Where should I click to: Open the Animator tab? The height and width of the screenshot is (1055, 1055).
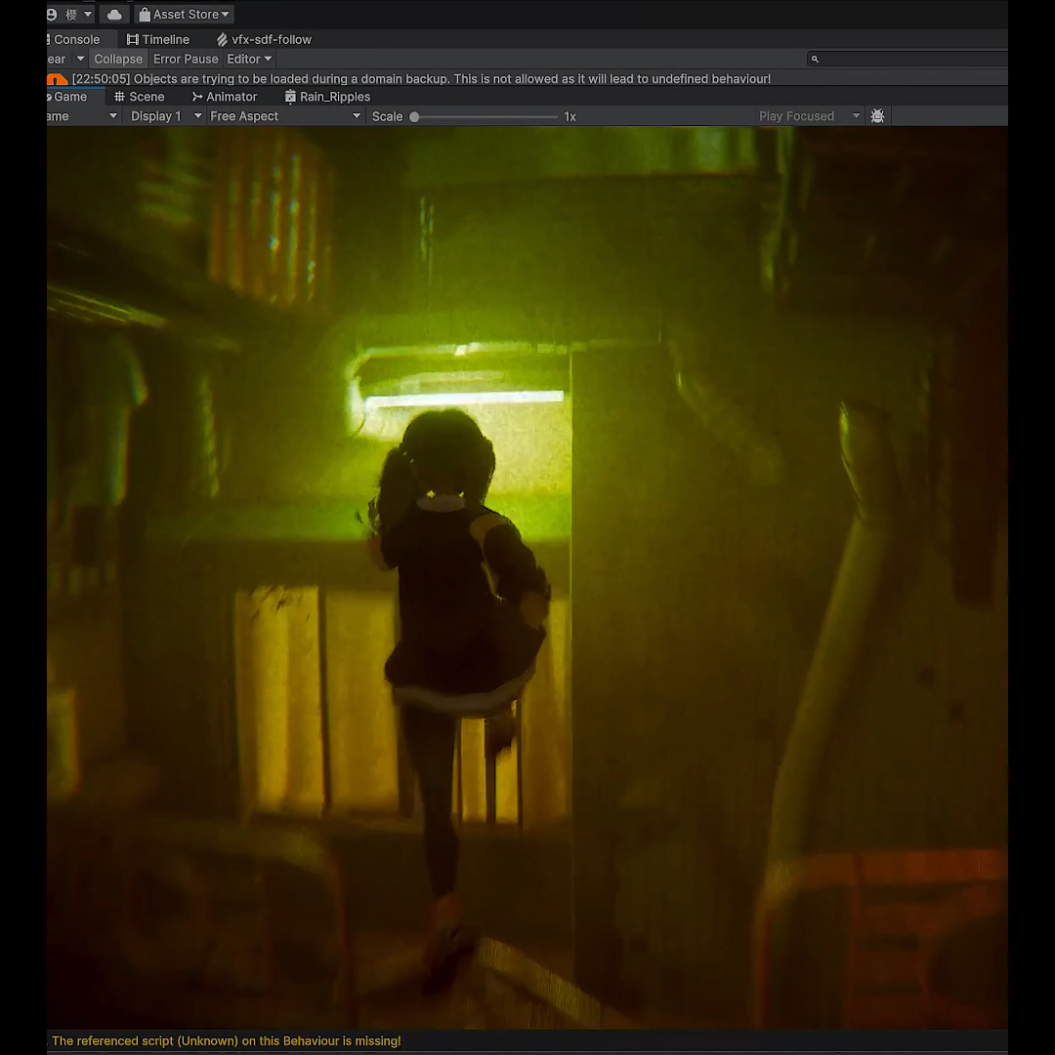tap(225, 97)
